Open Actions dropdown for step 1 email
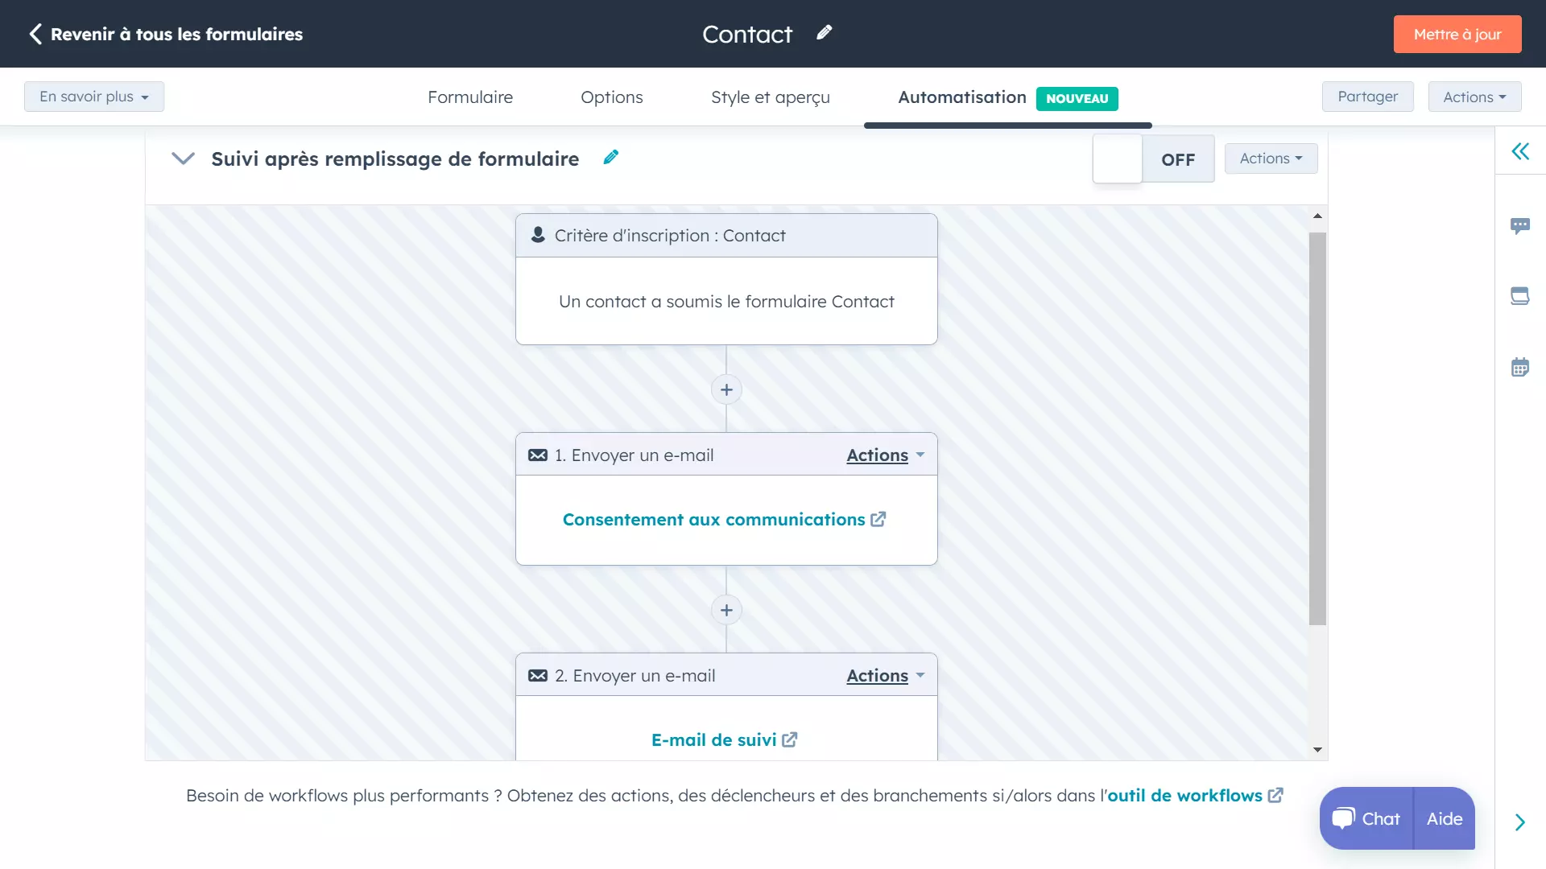The height and width of the screenshot is (869, 1546). 885,455
